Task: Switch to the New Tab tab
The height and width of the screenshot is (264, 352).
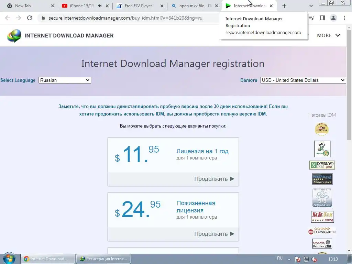Action: [27, 6]
